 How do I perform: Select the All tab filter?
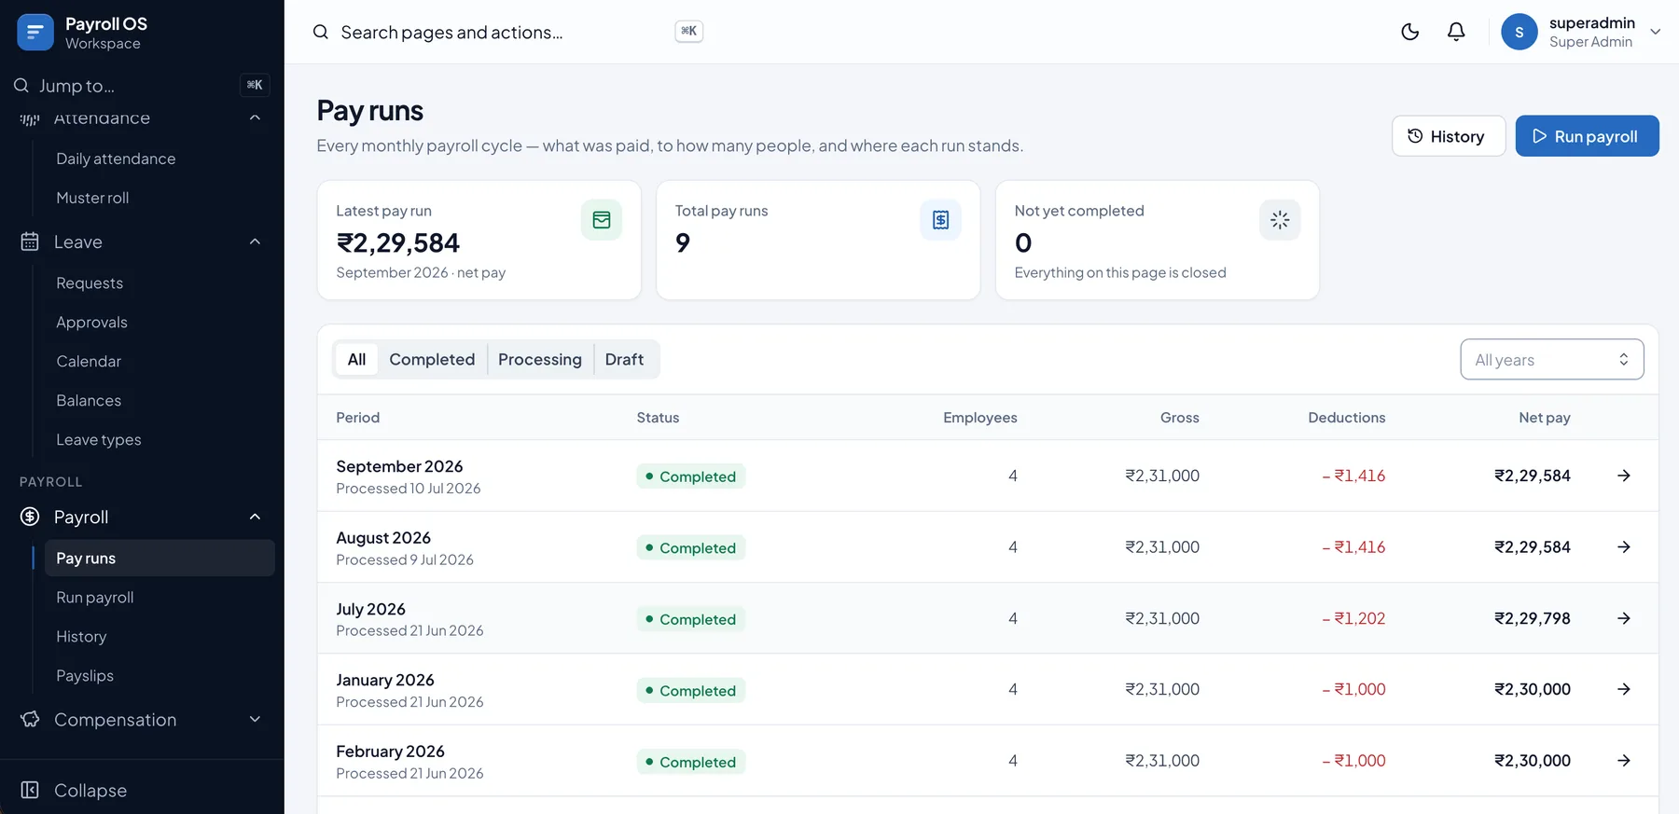coord(356,359)
